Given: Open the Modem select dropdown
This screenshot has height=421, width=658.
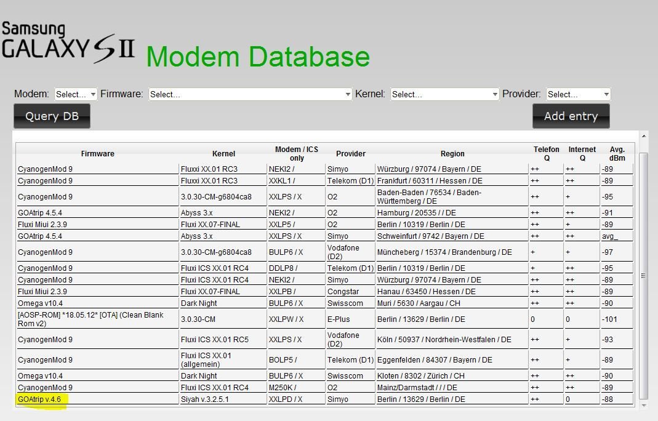Looking at the screenshot, I should 76,94.
